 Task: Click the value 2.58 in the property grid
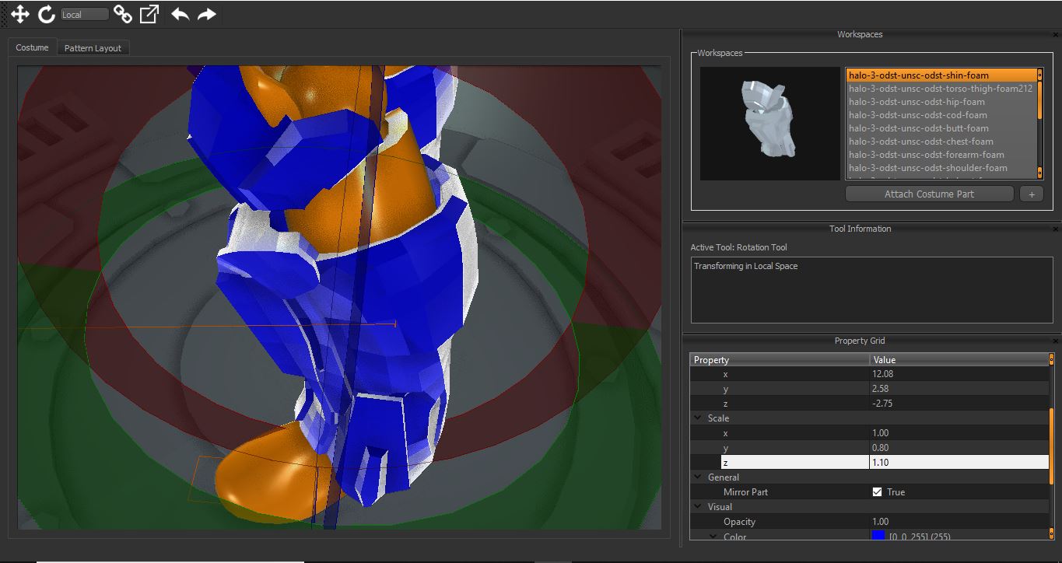pos(959,389)
